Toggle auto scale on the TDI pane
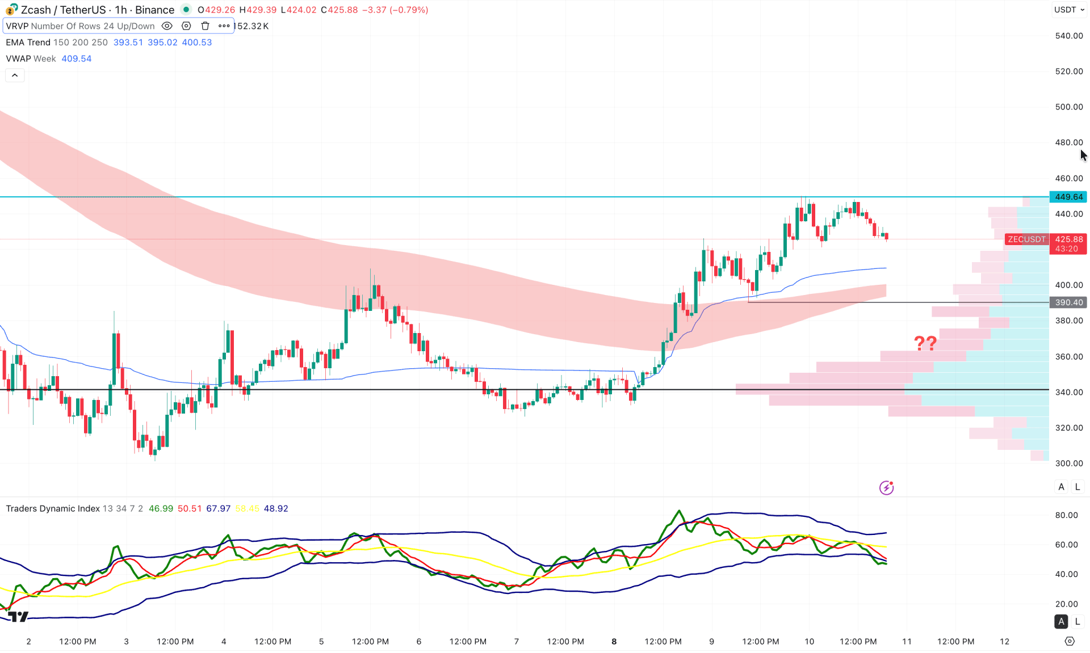The width and height of the screenshot is (1090, 653). pos(1060,621)
